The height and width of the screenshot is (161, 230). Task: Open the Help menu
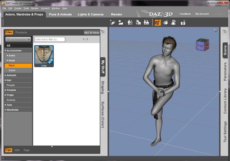(x=64, y=8)
